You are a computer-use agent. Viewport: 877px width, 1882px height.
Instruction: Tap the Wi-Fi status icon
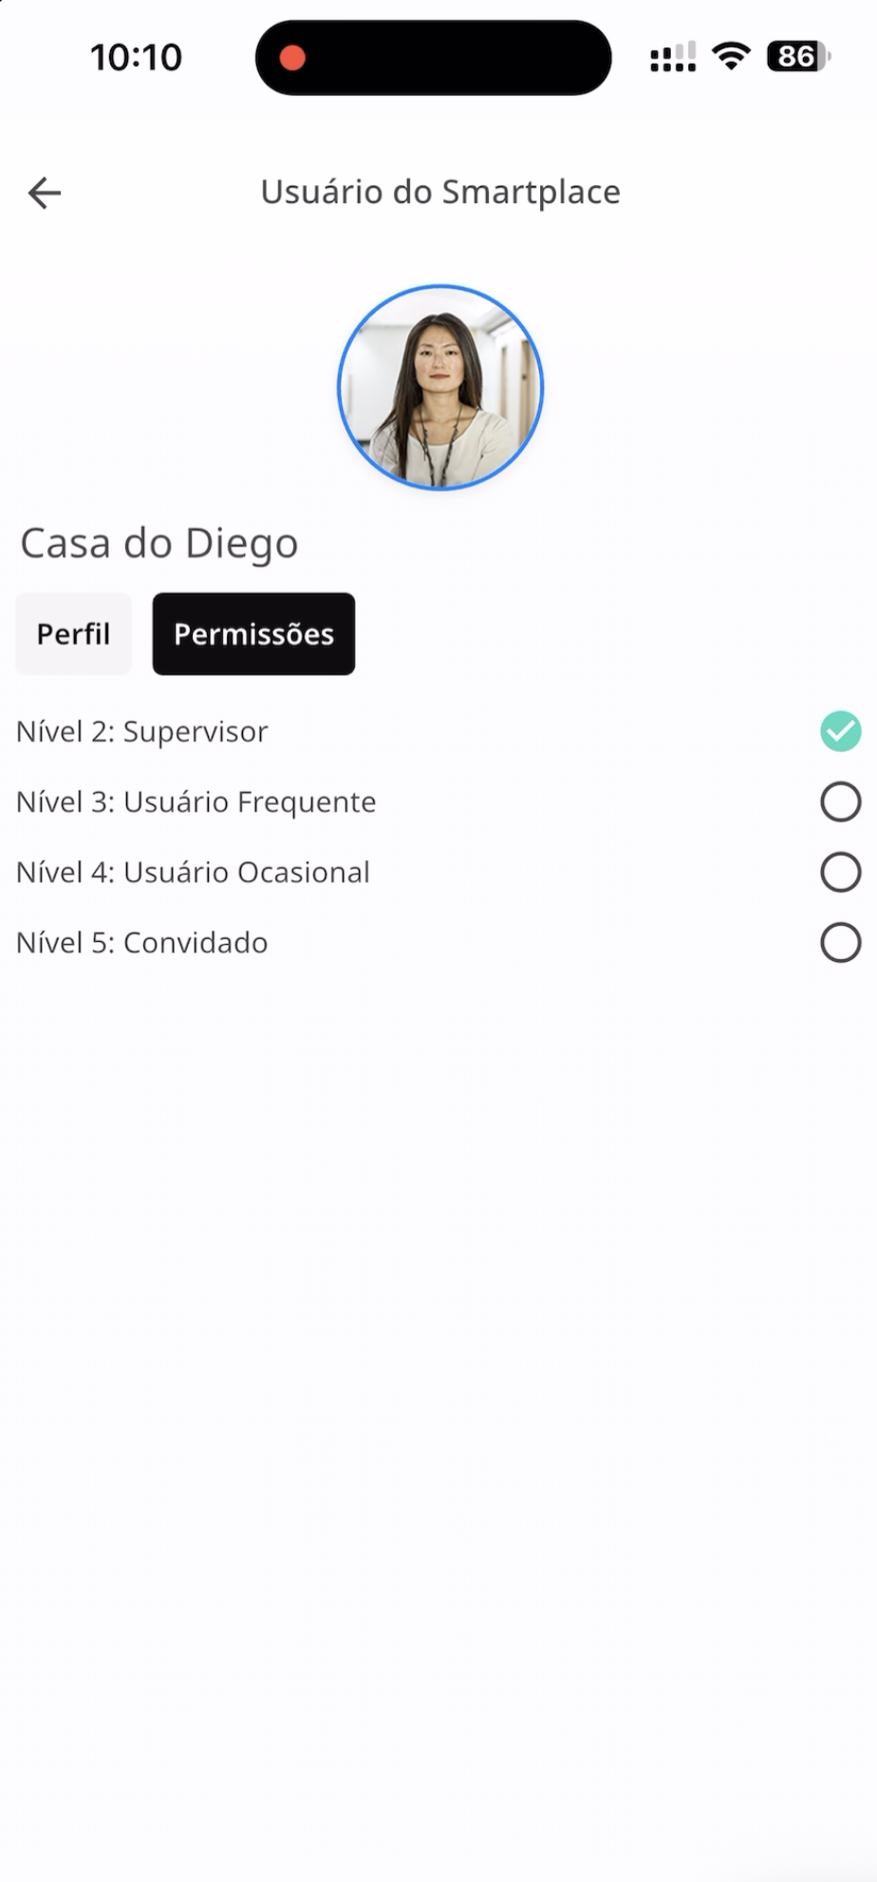click(x=731, y=57)
